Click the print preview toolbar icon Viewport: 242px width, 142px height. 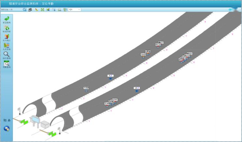tap(60, 10)
